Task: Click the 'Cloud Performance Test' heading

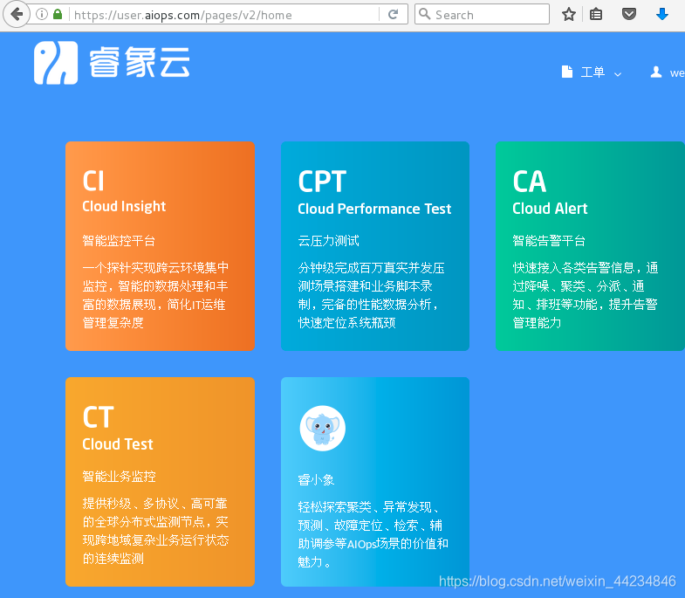Action: coord(374,209)
